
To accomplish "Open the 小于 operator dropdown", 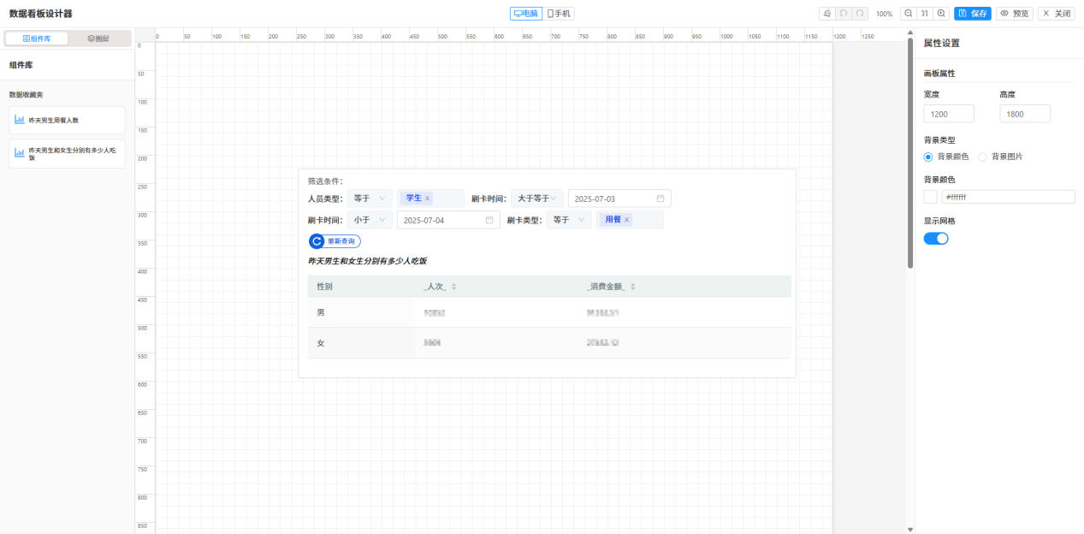I will pos(370,220).
